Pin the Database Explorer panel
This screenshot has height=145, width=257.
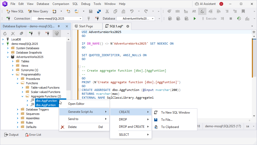pos(59,26)
